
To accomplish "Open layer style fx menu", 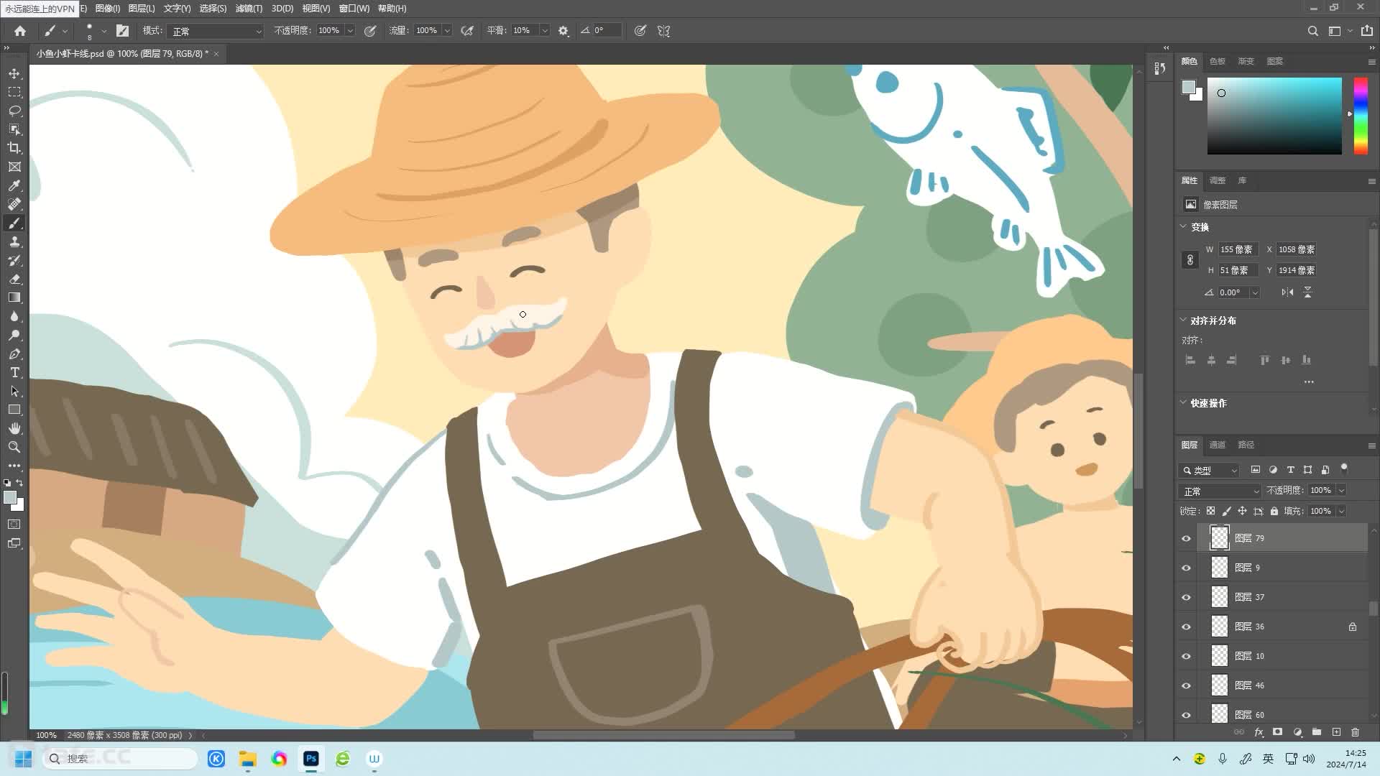I will [x=1259, y=732].
